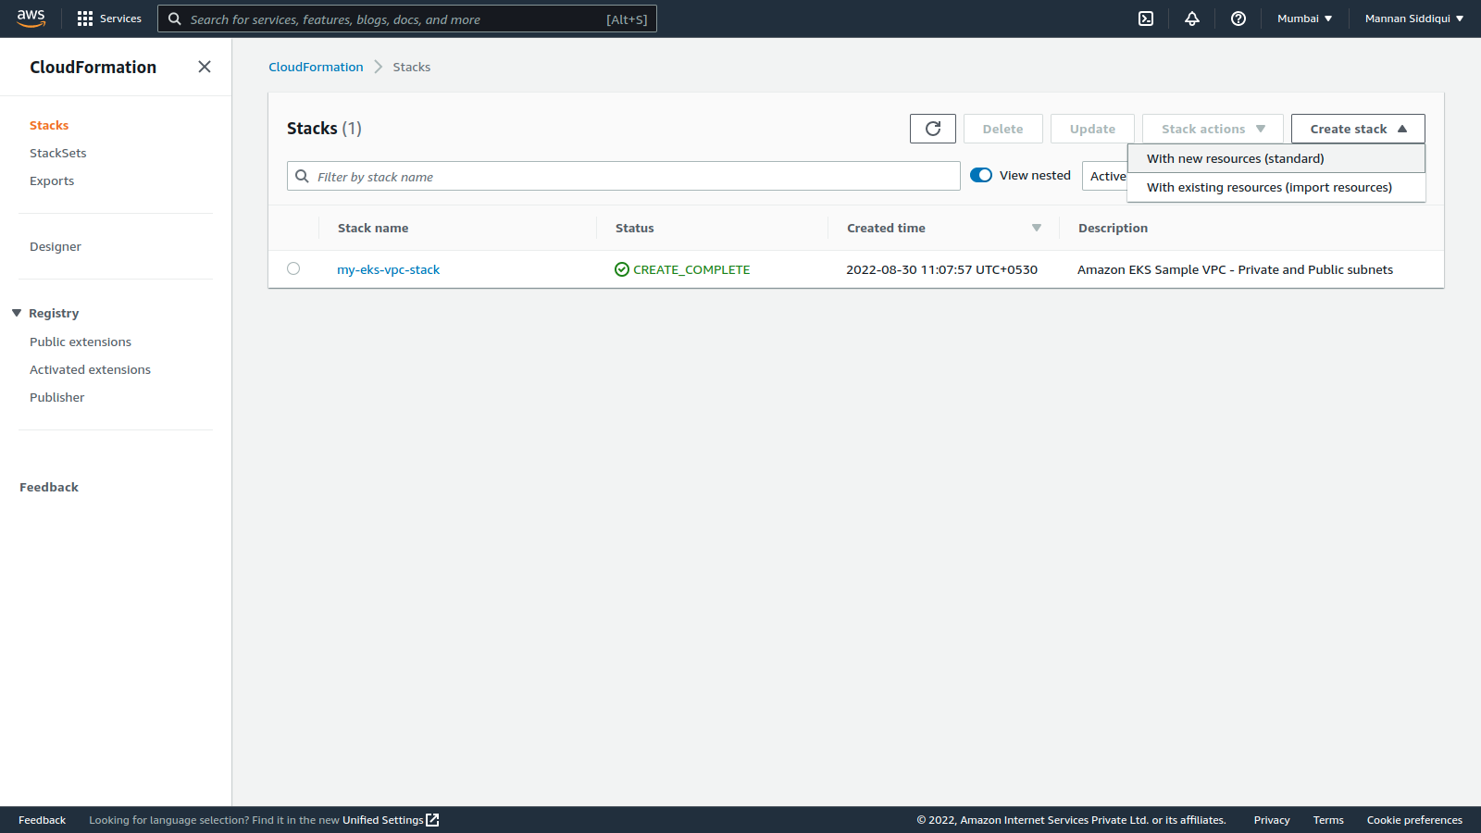Choose With new resources (standard)
Viewport: 1481px width, 833px height.
[x=1235, y=158]
